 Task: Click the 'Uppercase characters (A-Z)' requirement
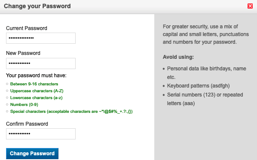point(37,91)
